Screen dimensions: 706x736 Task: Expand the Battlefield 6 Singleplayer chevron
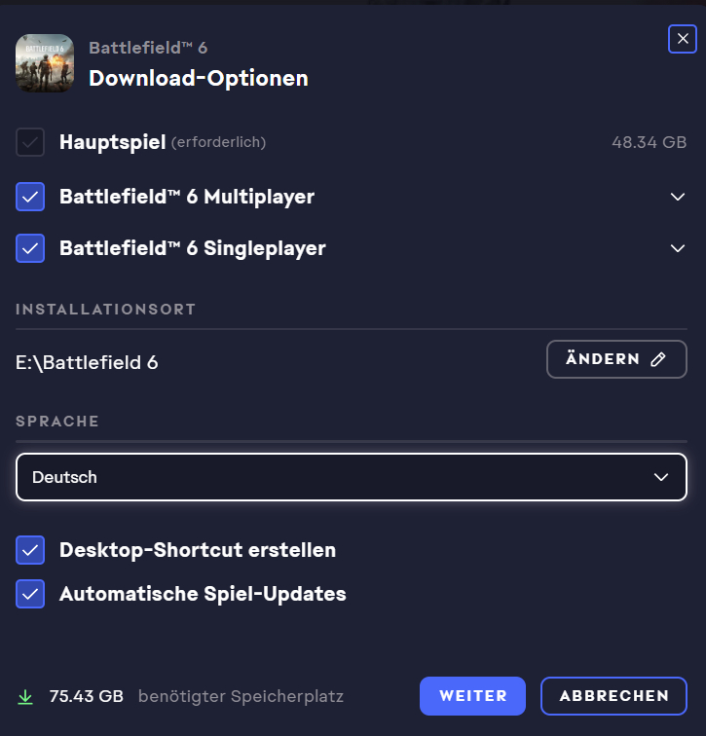[x=678, y=248]
